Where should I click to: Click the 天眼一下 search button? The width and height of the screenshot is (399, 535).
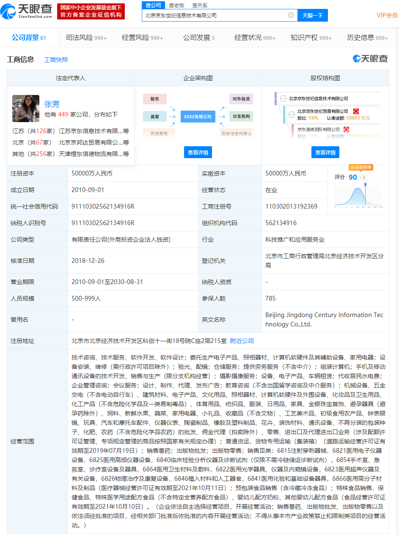(313, 15)
